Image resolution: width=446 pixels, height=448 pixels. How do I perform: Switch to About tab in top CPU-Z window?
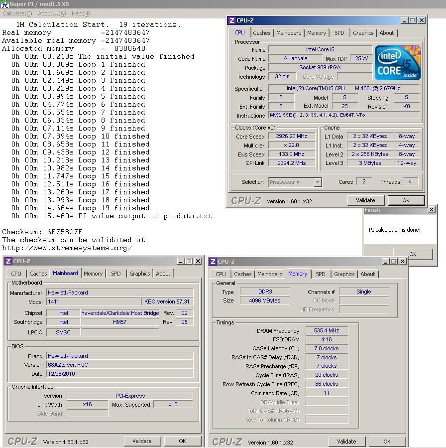pyautogui.click(x=386, y=33)
